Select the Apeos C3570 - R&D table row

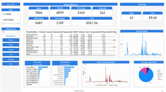tap(71, 47)
